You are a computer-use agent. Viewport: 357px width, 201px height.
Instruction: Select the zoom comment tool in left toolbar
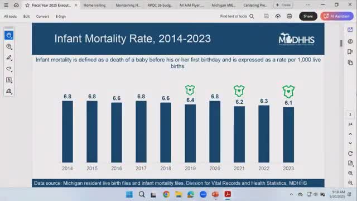tap(9, 46)
